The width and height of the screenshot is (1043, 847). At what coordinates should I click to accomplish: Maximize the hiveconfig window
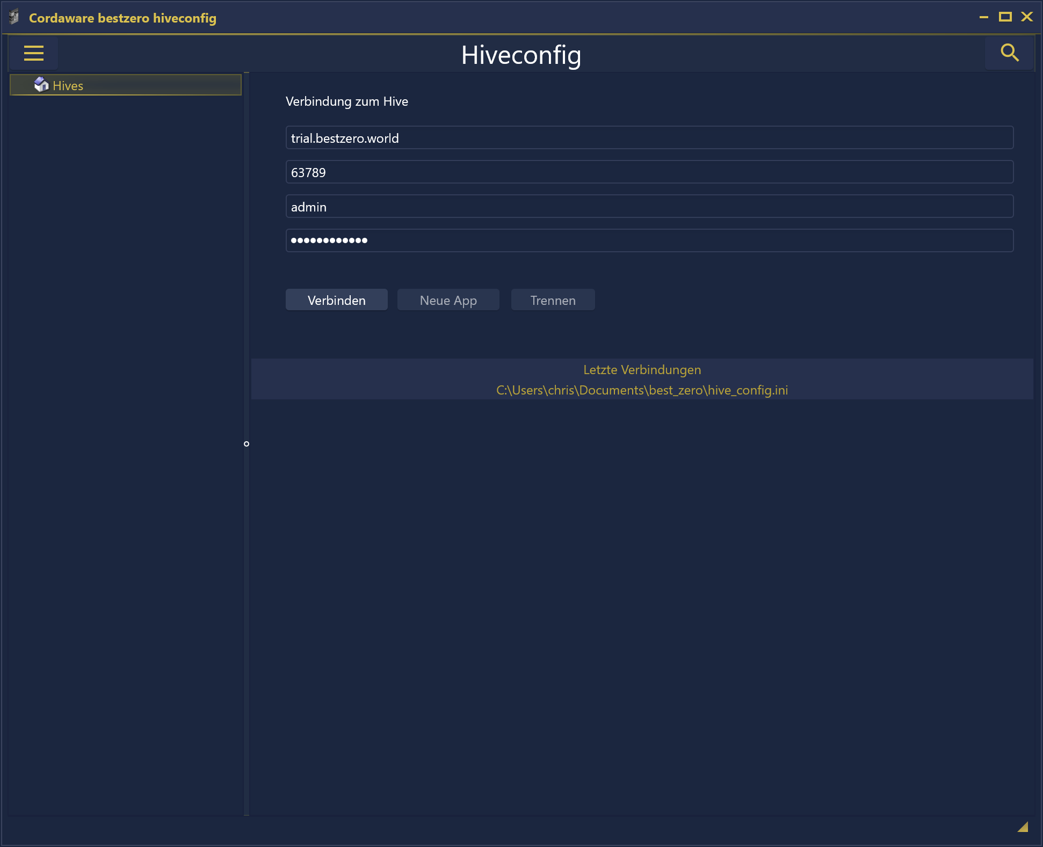pyautogui.click(x=1005, y=17)
